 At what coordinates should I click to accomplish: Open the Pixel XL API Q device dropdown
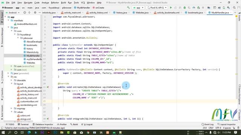tap(157, 7)
